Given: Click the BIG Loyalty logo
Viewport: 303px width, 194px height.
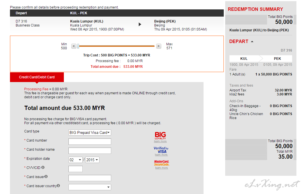Looking at the screenshot, I should tap(160, 136).
